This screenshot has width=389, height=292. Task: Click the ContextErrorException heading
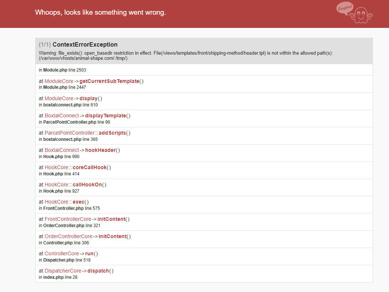[85, 45]
